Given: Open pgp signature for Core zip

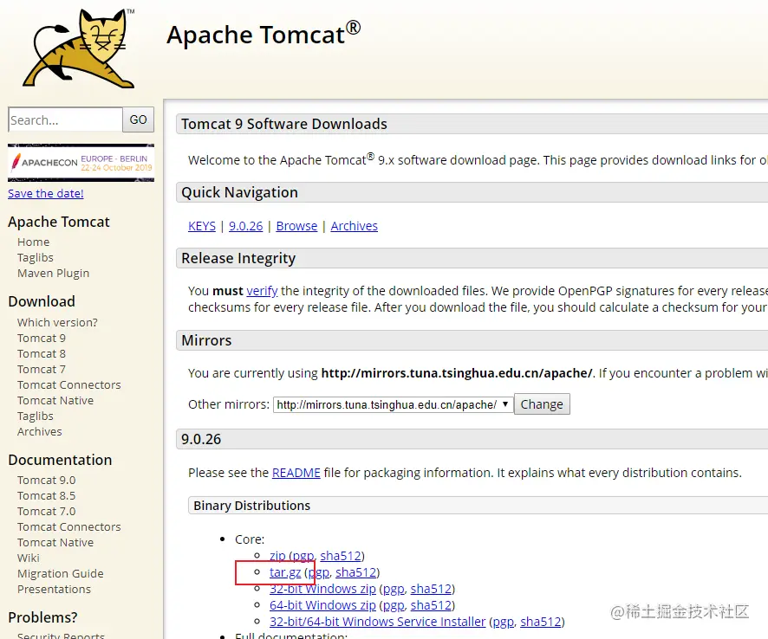Looking at the screenshot, I should pyautogui.click(x=303, y=557).
